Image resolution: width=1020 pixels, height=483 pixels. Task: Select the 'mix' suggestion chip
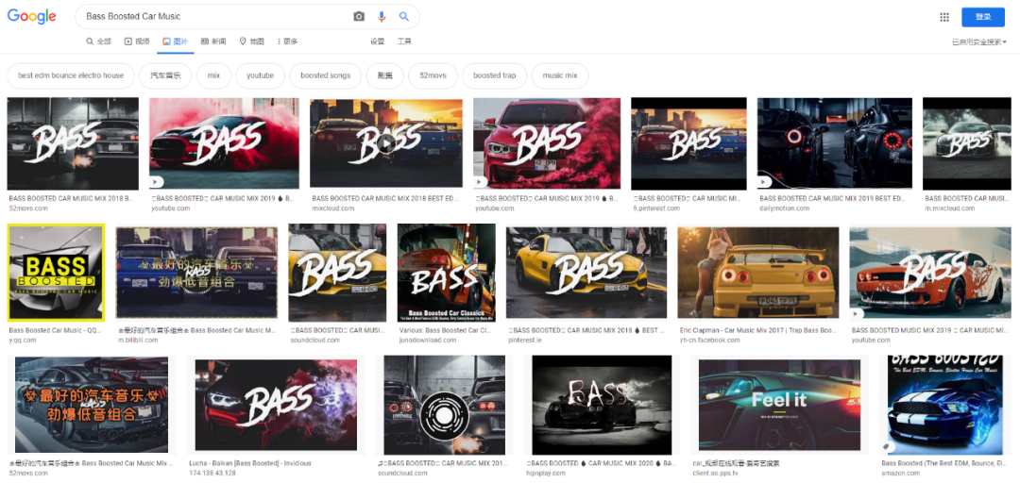[x=214, y=75]
